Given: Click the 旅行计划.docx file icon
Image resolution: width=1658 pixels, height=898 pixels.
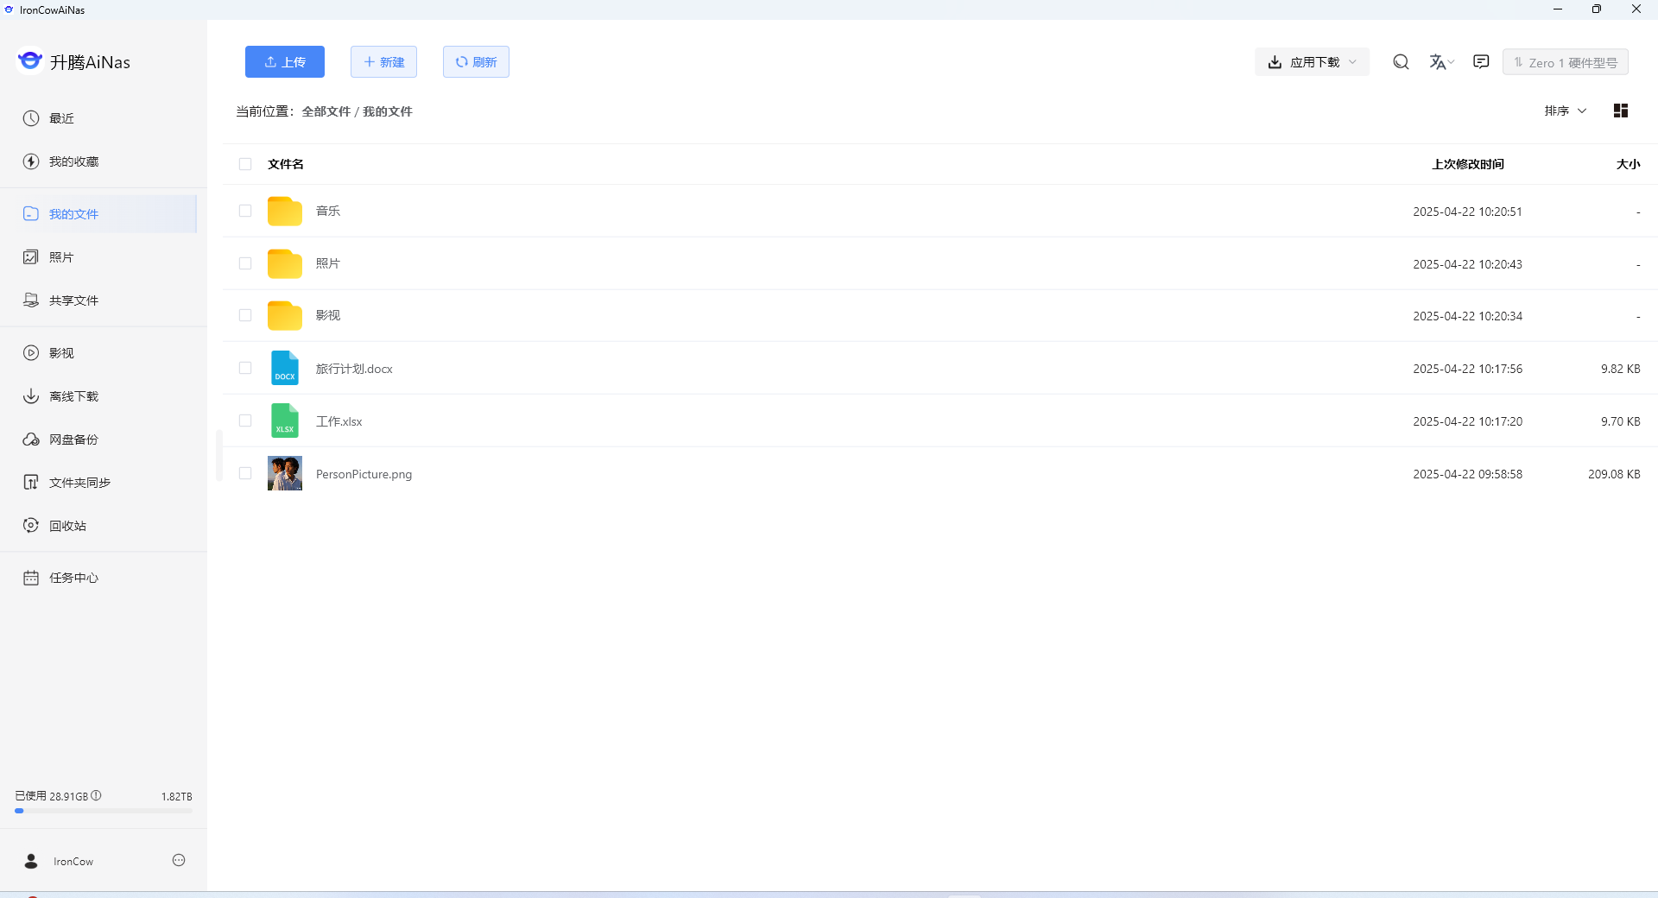Looking at the screenshot, I should [x=284, y=369].
